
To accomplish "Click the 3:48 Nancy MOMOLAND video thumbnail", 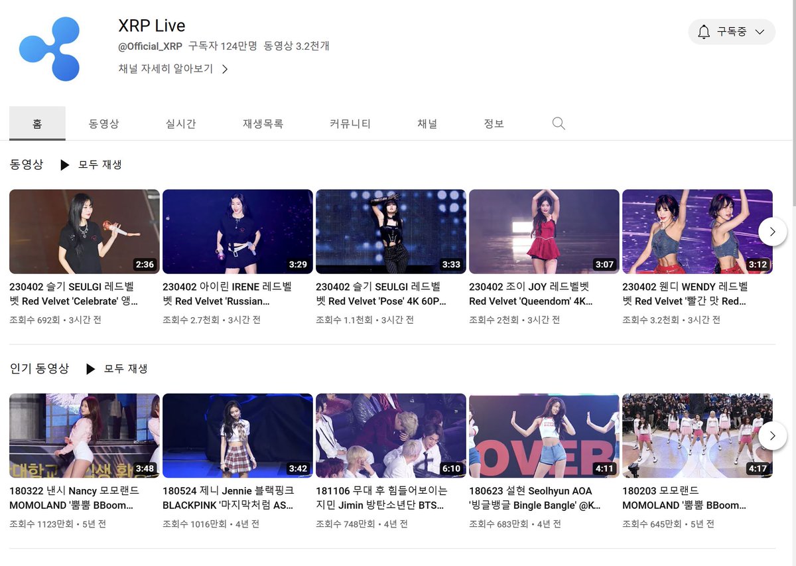I will click(84, 436).
